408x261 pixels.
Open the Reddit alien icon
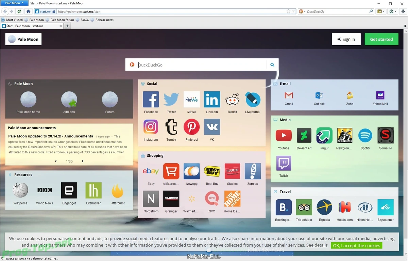233,99
